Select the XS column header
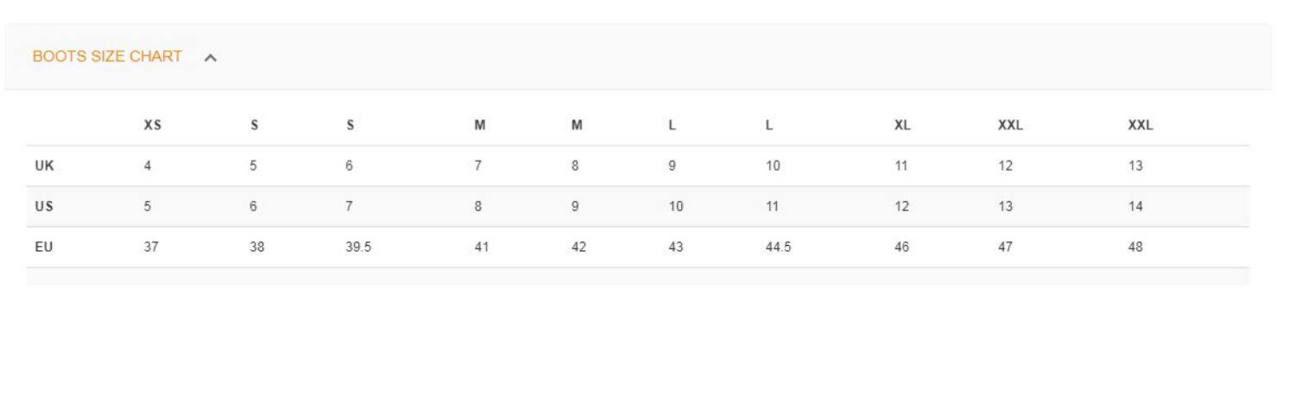The image size is (1295, 402). click(x=152, y=125)
